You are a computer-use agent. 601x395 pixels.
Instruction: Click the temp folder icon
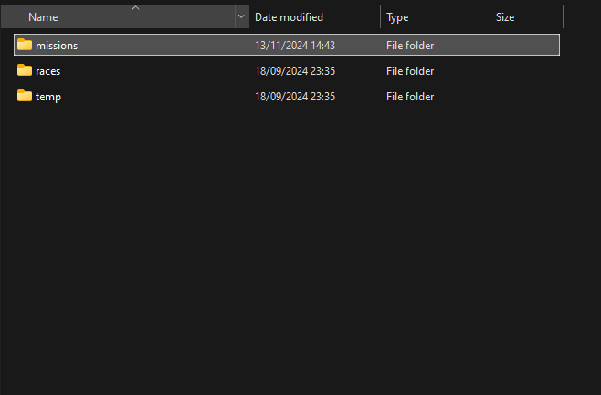25,96
